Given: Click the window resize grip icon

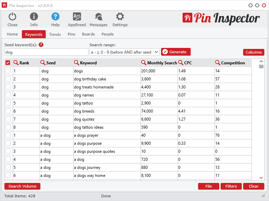Looking at the screenshot, I should click(263, 196).
